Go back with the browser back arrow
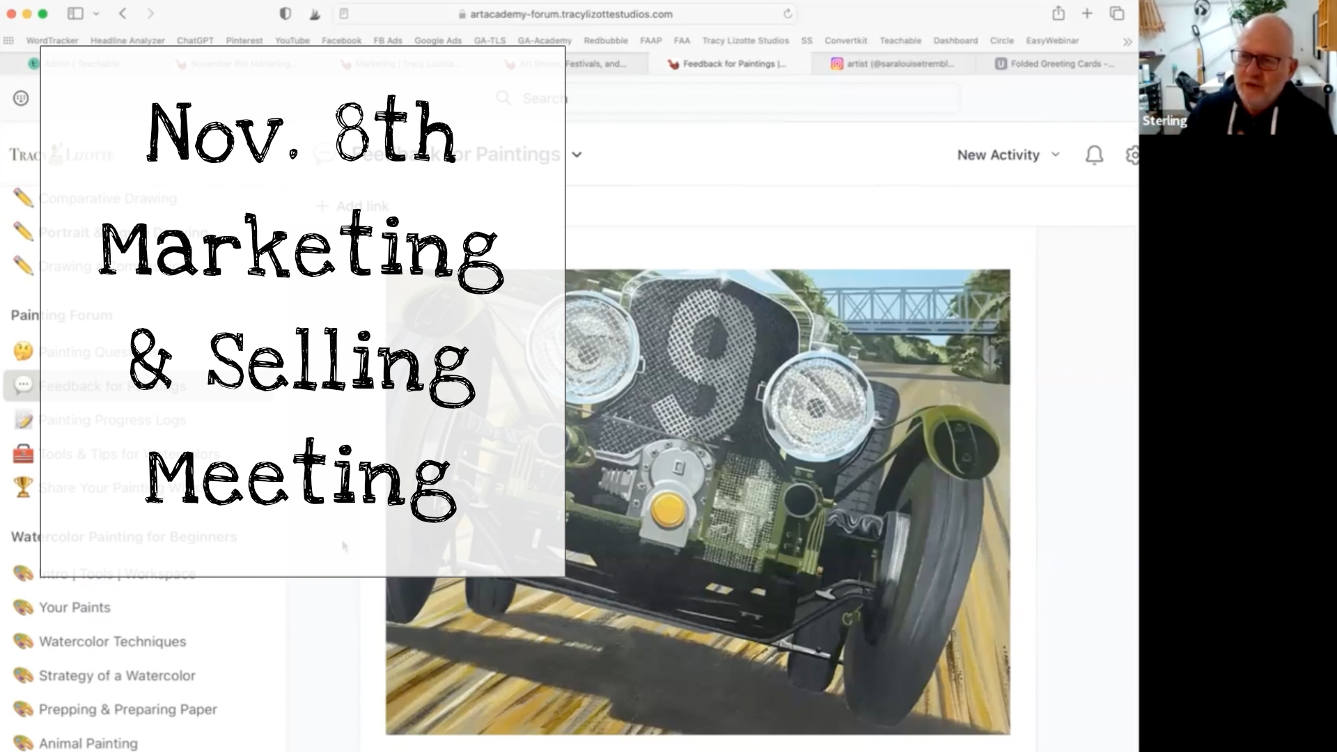 (123, 13)
